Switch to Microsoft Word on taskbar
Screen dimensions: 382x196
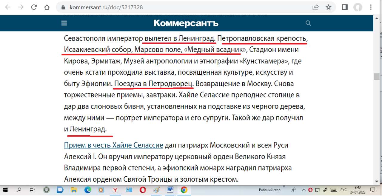[x=170, y=190]
